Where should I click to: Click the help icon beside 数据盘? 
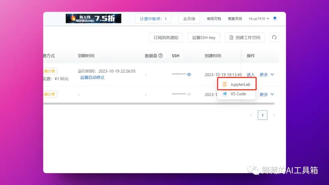tap(161, 55)
